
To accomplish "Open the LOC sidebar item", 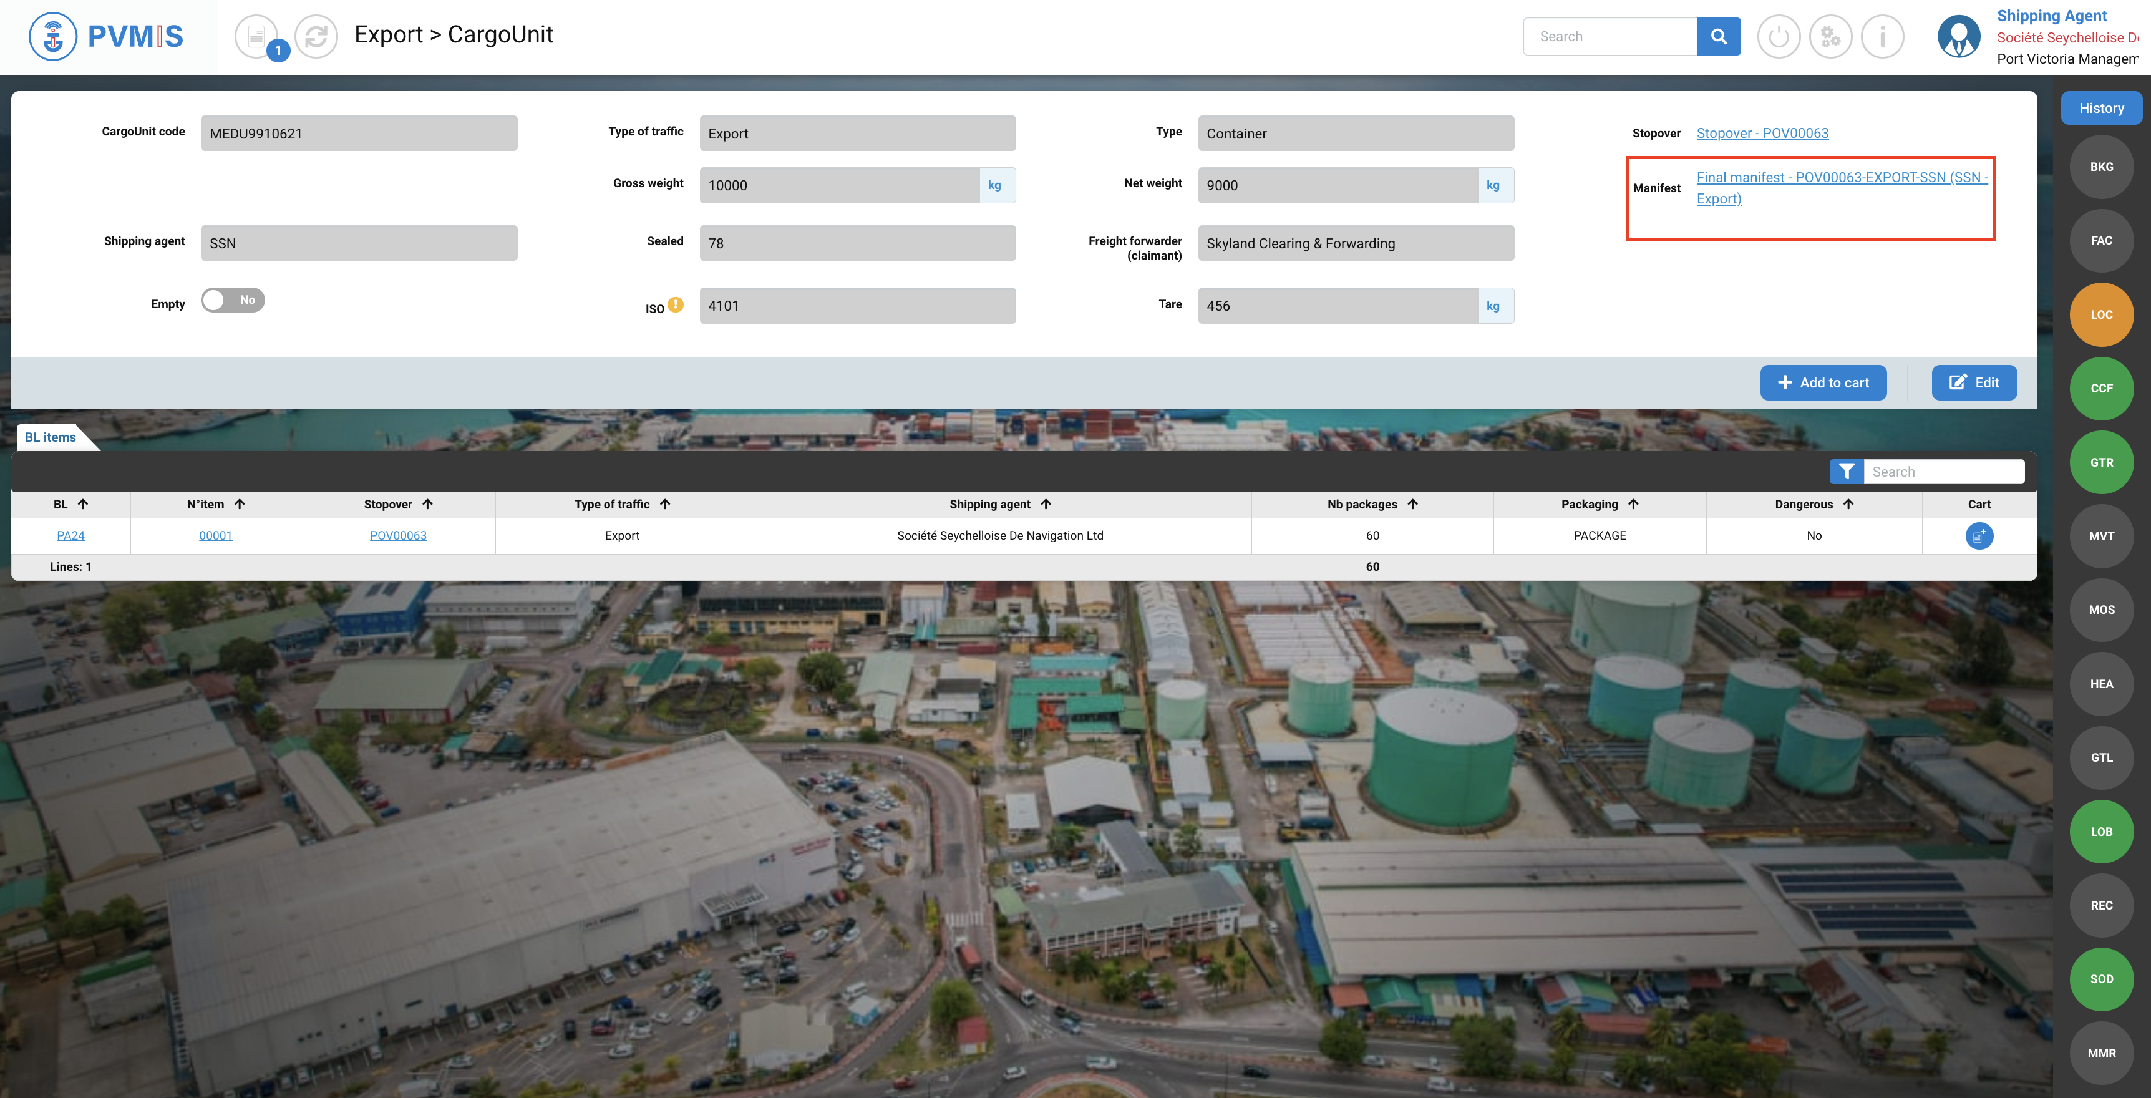I will coord(2101,315).
